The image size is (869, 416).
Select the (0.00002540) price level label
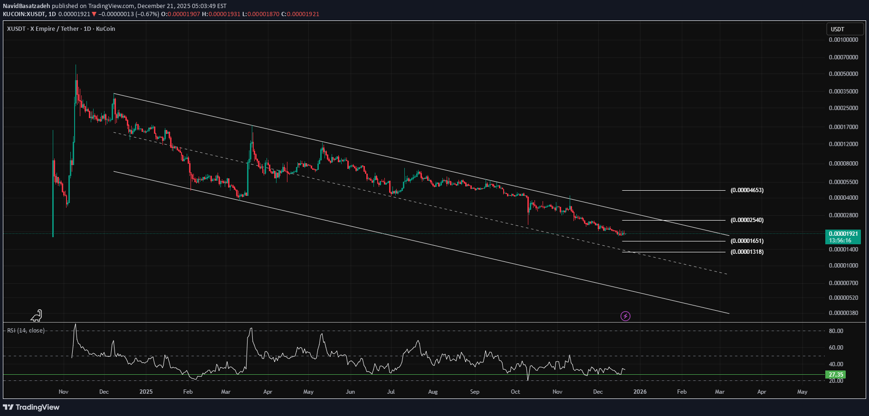pos(747,220)
